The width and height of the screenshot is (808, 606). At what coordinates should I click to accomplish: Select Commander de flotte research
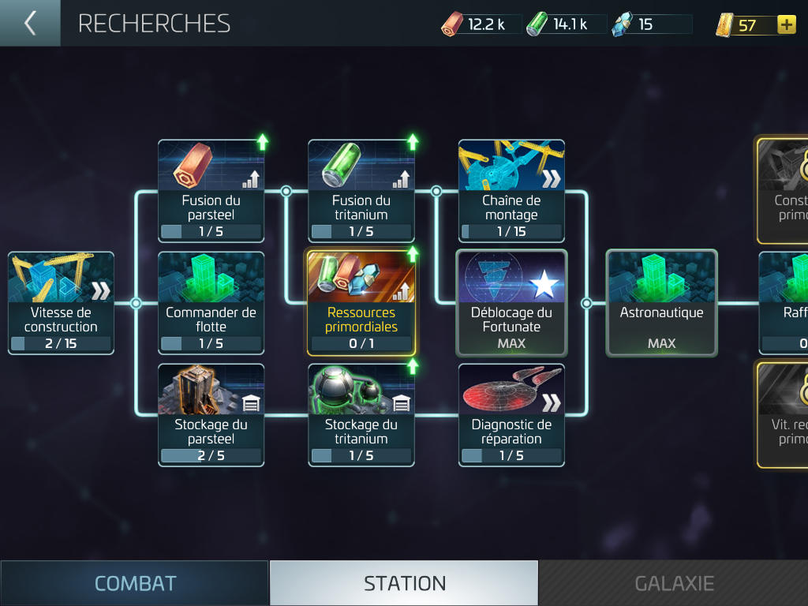pos(211,303)
